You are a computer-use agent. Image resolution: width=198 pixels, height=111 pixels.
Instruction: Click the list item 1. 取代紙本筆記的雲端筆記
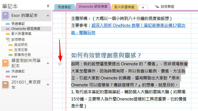click(129, 99)
